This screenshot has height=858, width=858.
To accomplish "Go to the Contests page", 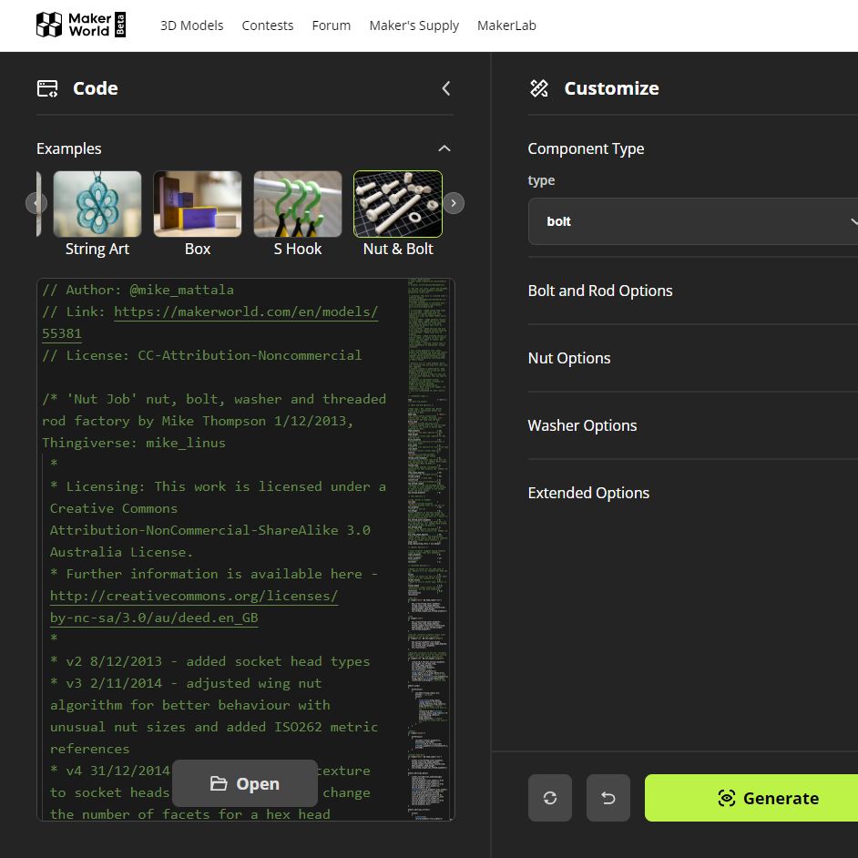I will tap(268, 26).
